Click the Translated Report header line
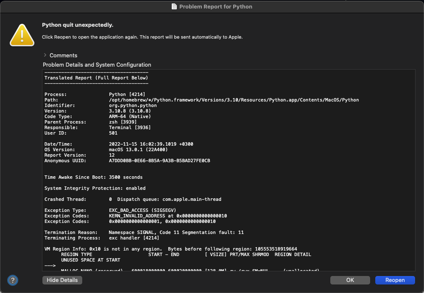 coord(96,78)
